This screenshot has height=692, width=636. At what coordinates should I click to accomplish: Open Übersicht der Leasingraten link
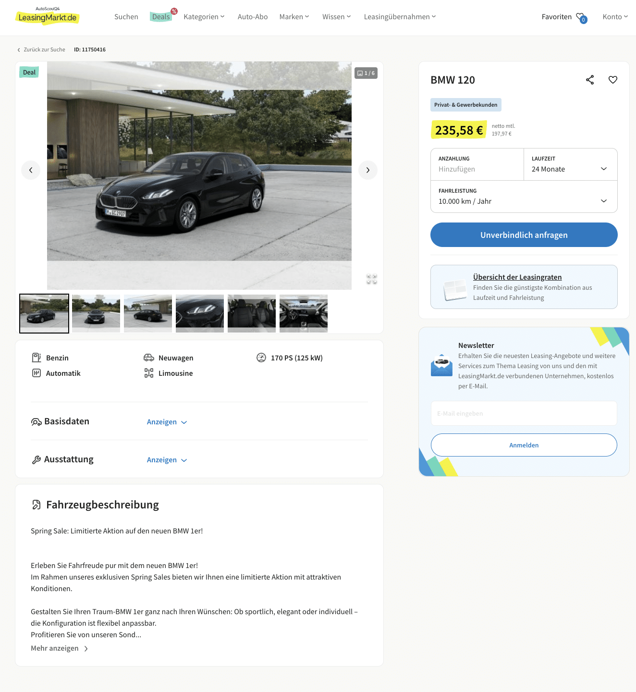point(517,277)
